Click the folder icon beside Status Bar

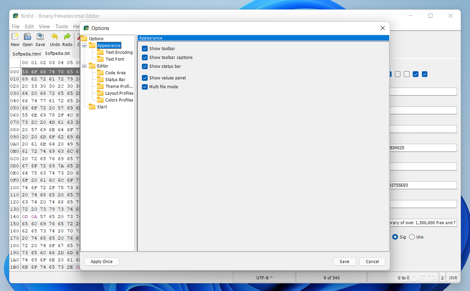(x=100, y=79)
